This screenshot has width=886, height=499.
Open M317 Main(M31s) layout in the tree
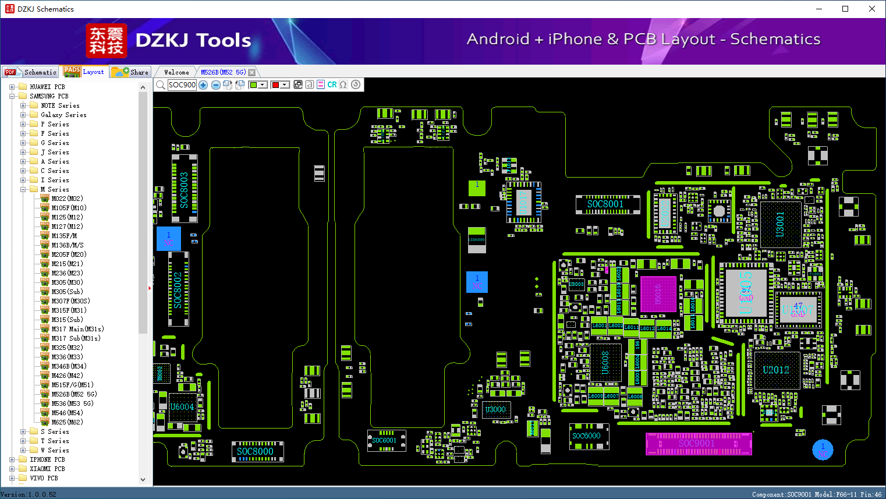(x=77, y=329)
